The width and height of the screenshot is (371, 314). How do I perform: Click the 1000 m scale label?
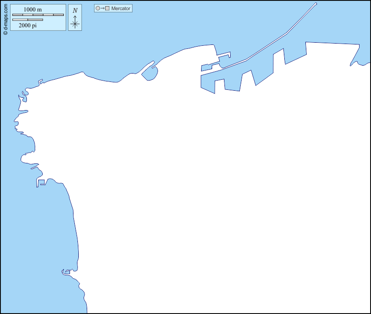pyautogui.click(x=33, y=9)
